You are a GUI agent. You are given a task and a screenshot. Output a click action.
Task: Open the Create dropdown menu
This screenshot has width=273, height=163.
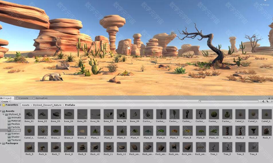tap(5, 102)
